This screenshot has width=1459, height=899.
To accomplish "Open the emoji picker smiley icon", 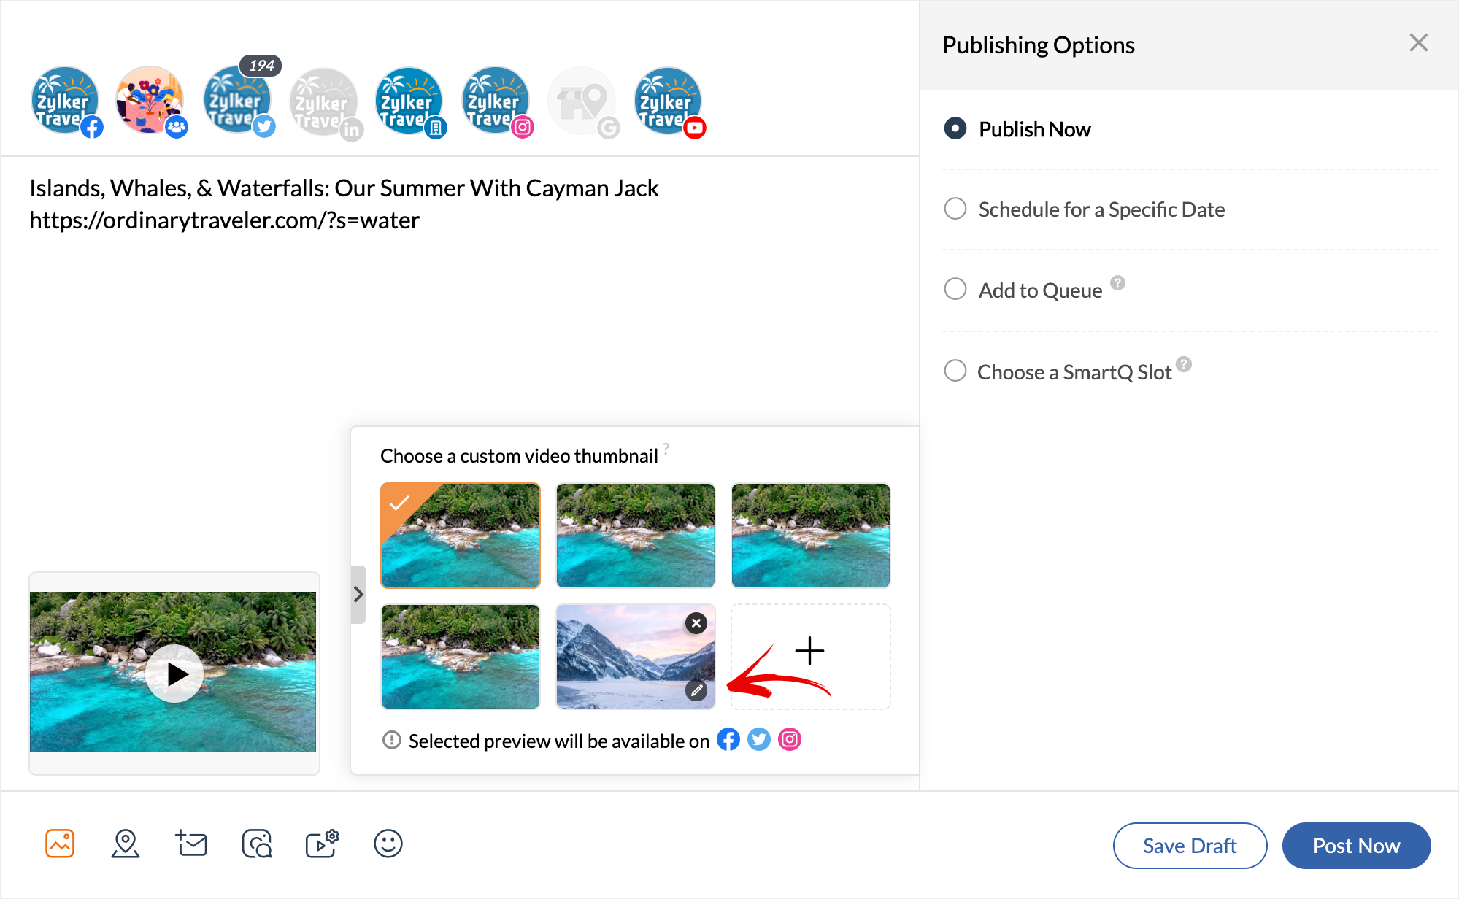I will [388, 844].
